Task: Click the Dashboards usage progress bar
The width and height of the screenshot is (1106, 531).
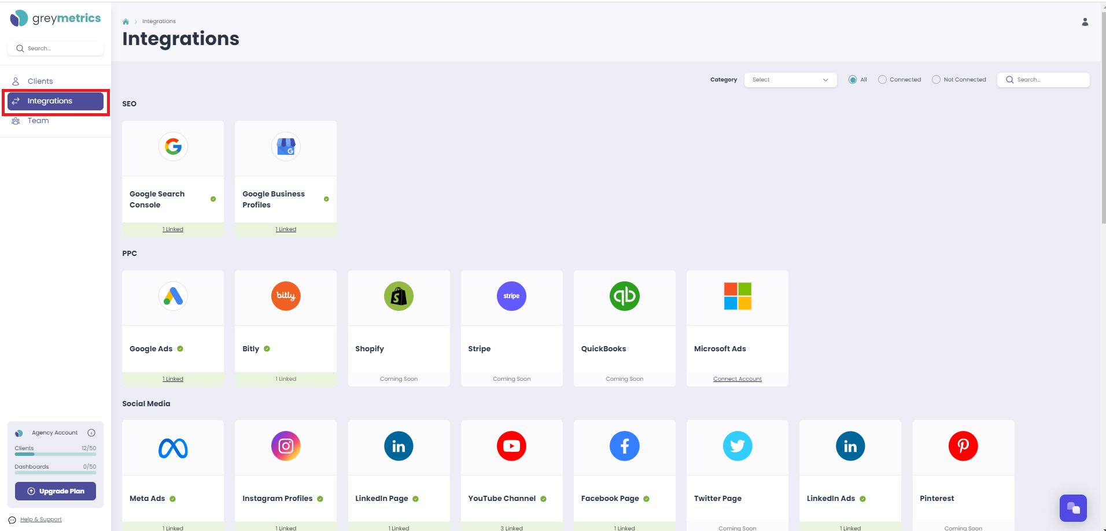Action: pos(56,473)
